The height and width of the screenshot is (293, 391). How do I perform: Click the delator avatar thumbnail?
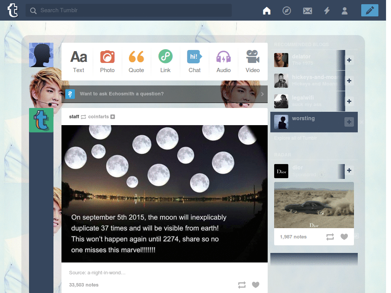coord(281,60)
